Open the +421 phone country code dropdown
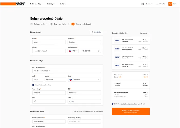This screenshot has height=128, width=180. click(x=73, y=51)
